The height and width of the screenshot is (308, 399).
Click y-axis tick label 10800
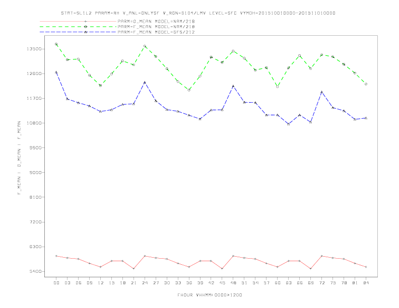point(34,123)
